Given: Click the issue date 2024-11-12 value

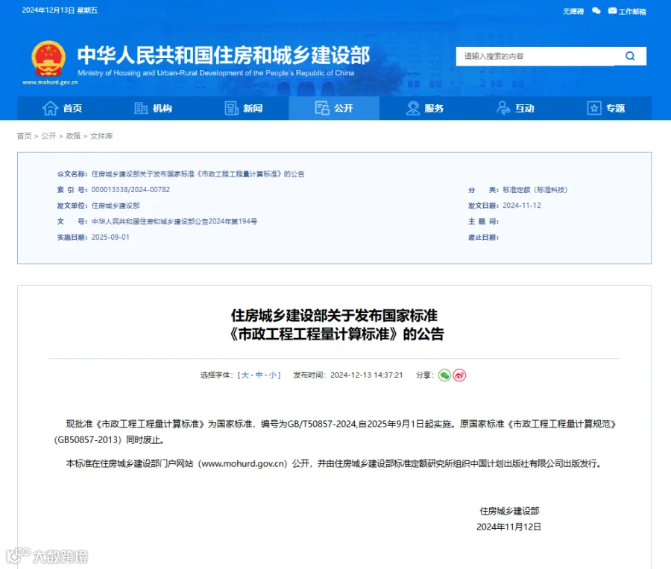Looking at the screenshot, I should [x=522, y=206].
